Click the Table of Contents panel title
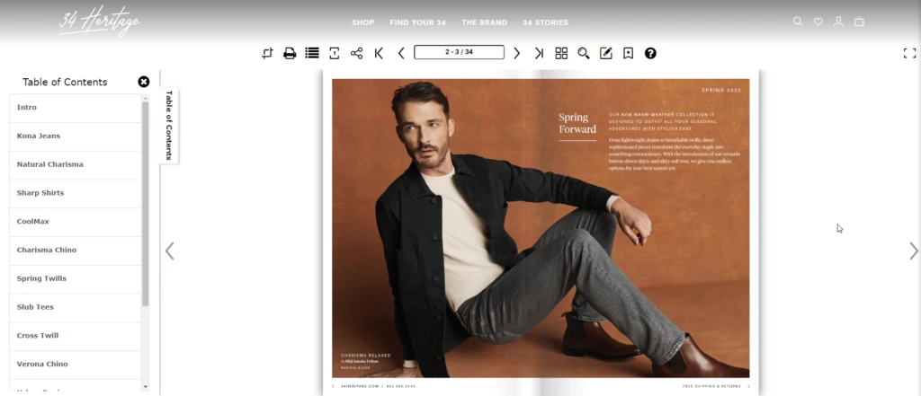 click(x=65, y=82)
